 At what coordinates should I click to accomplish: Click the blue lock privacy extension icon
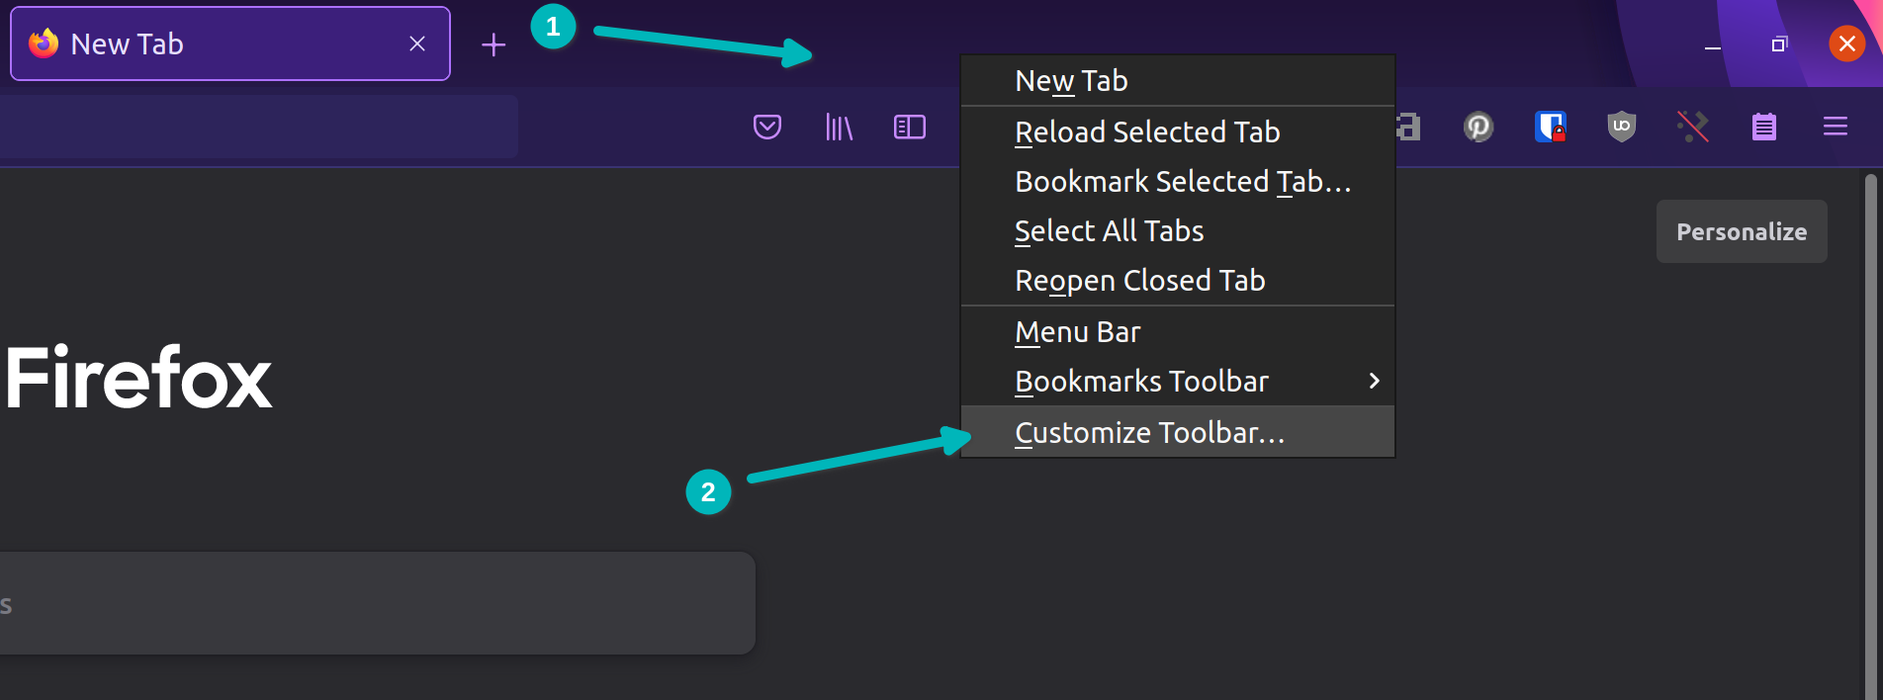pyautogui.click(x=1550, y=127)
